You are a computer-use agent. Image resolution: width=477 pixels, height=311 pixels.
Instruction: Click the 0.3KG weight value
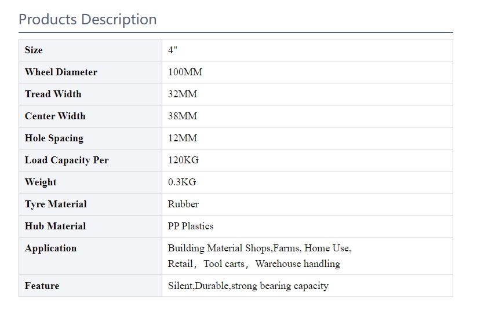click(182, 182)
